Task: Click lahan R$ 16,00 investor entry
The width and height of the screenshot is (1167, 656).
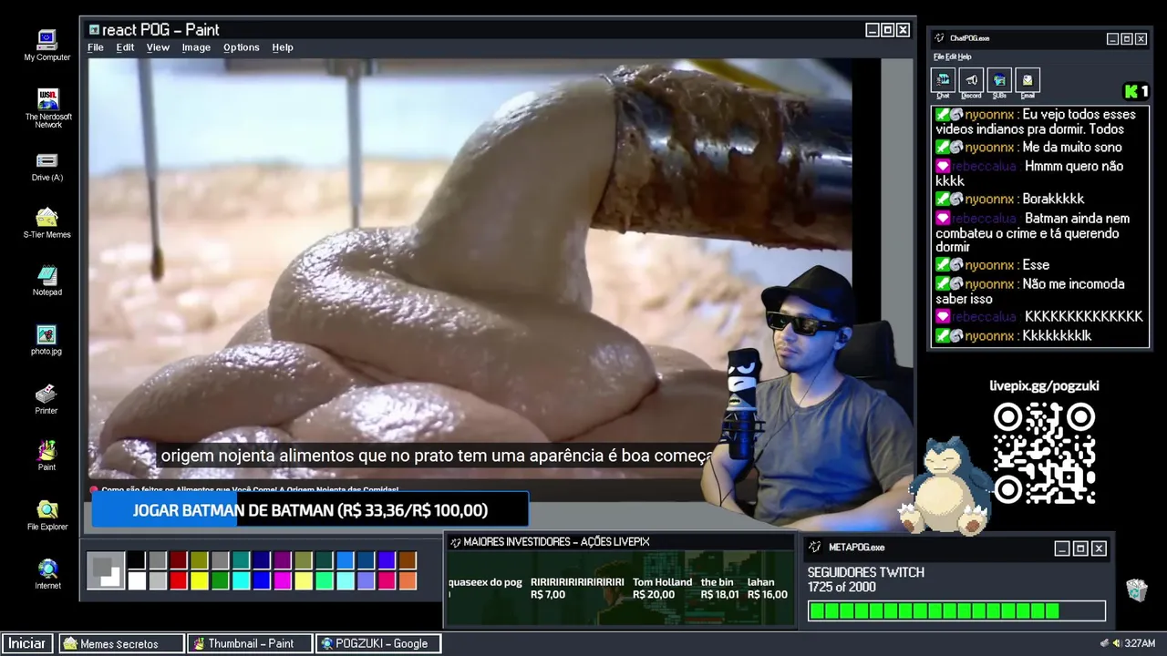Action: click(x=767, y=589)
